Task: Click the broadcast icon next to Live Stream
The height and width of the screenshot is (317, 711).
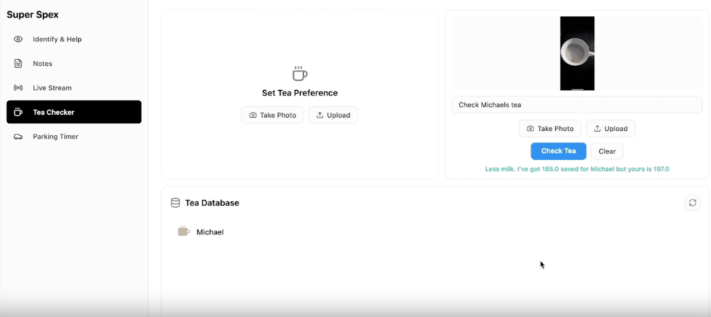Action: click(18, 88)
